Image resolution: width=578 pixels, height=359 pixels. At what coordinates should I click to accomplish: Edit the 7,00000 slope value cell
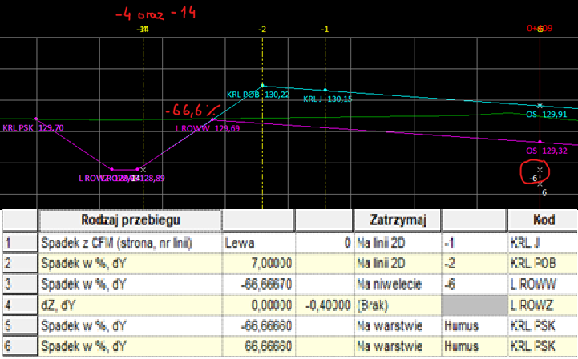[x=258, y=262]
